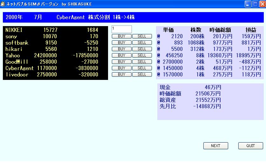Buy GoodWill stock
This screenshot has width=266, height=163.
(x=121, y=62)
